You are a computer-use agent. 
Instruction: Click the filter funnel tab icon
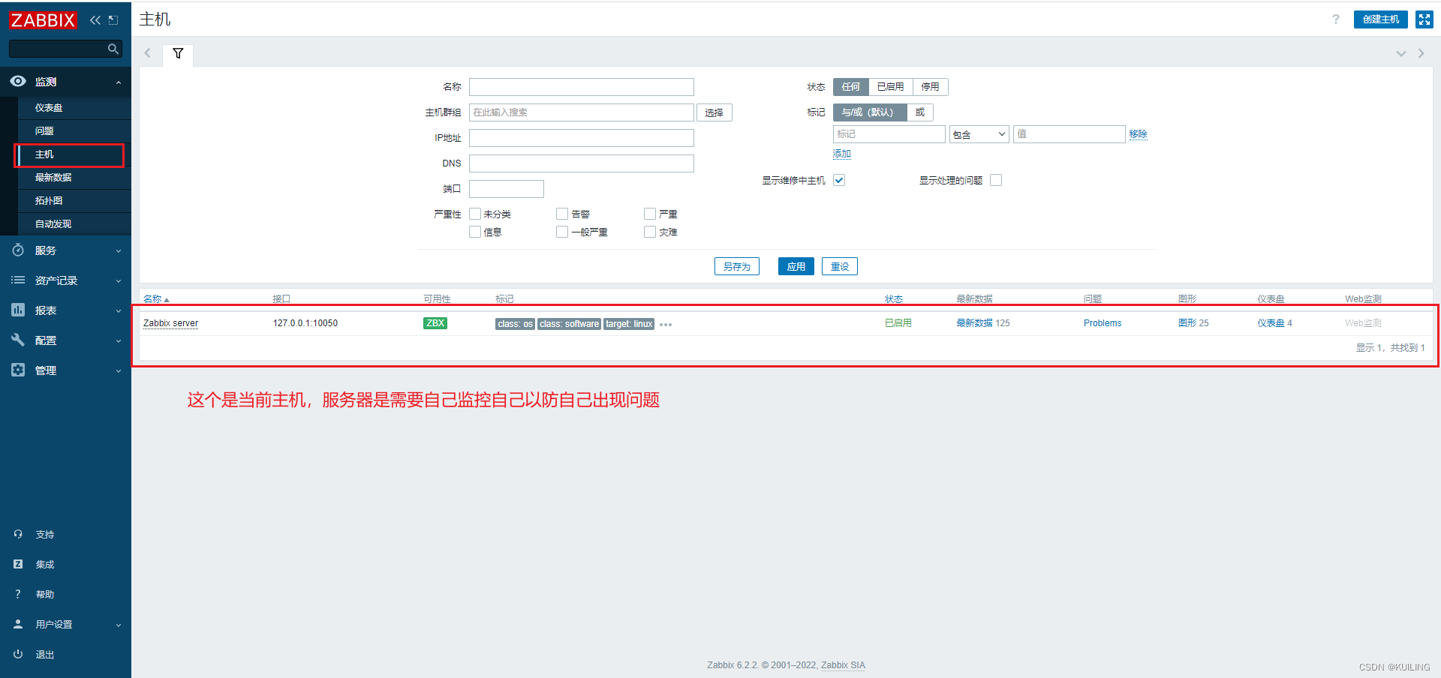pos(178,53)
